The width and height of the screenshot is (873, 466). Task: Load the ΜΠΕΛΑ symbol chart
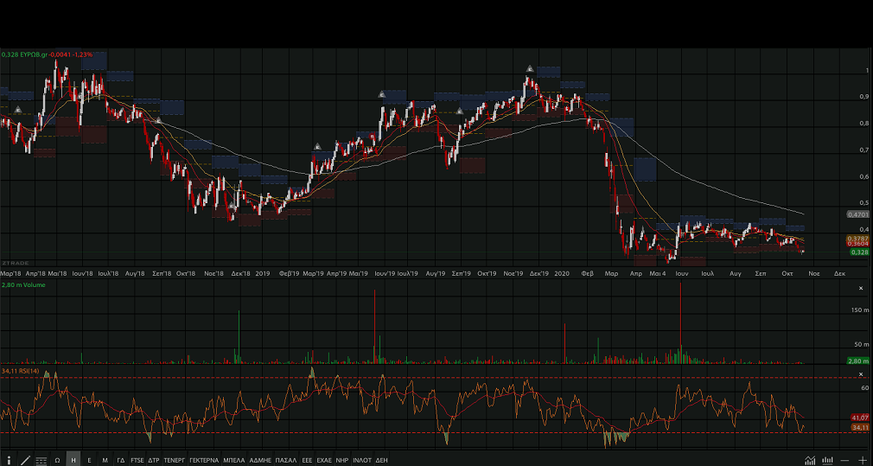point(233,460)
